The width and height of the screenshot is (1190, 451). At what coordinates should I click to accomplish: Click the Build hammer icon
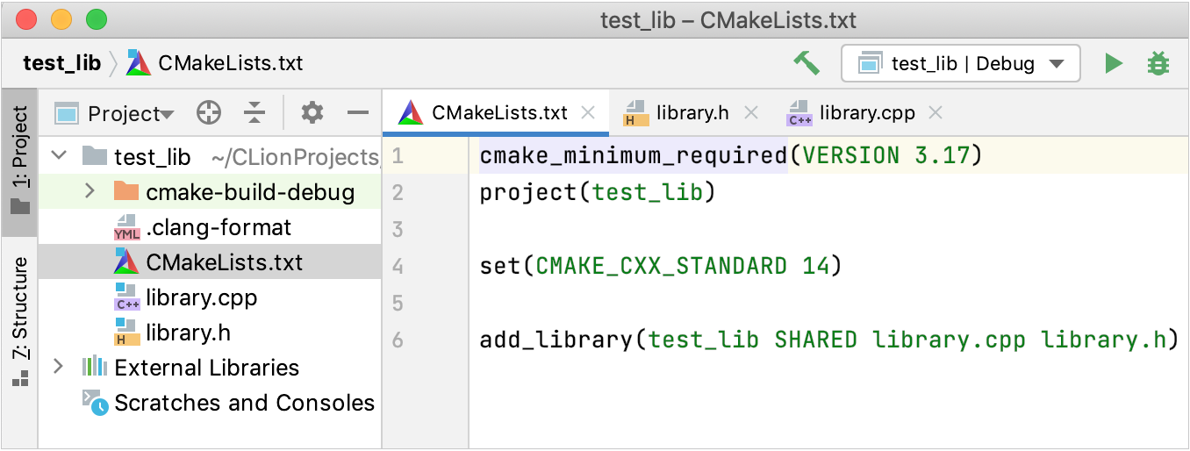pos(806,62)
